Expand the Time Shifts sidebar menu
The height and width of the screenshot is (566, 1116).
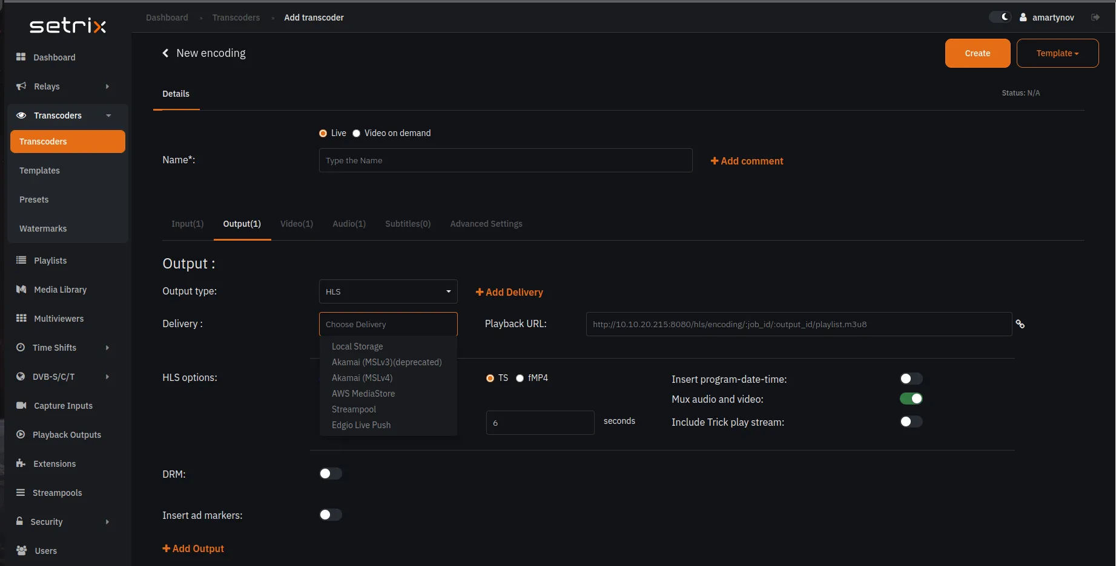(x=55, y=348)
